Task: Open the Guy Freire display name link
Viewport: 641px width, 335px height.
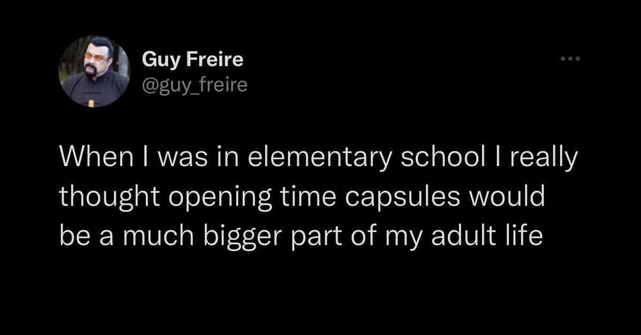Action: point(192,59)
